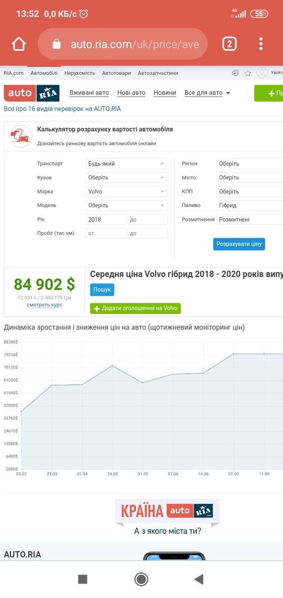Screen dimensions: 283x598
Task: Open the messages chat icon in header
Action: tap(235, 73)
